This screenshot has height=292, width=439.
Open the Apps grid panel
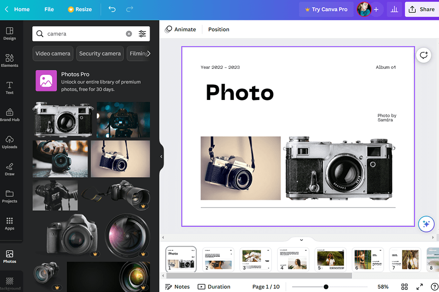pyautogui.click(x=10, y=224)
